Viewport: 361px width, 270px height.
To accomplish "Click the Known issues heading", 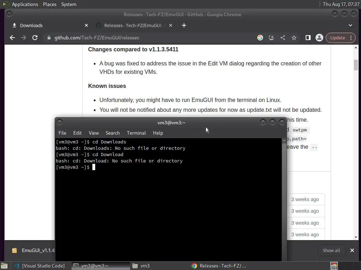I will [107, 86].
